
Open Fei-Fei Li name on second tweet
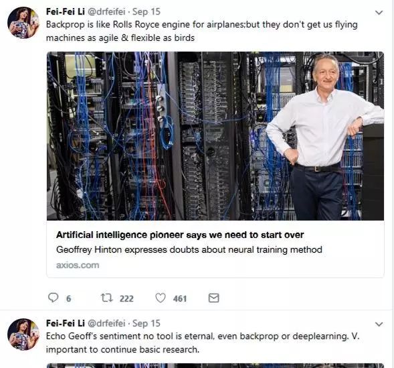click(66, 324)
